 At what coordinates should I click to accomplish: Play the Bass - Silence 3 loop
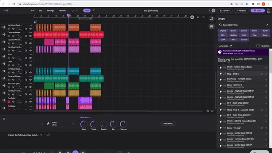point(221,86)
